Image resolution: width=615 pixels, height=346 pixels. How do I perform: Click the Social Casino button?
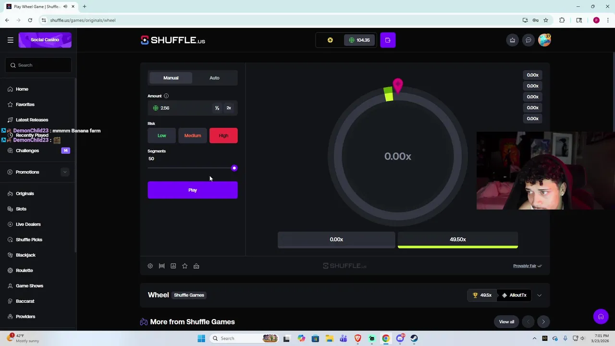45,40
